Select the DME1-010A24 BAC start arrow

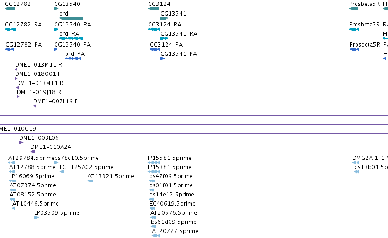pyautogui.click(x=32, y=152)
